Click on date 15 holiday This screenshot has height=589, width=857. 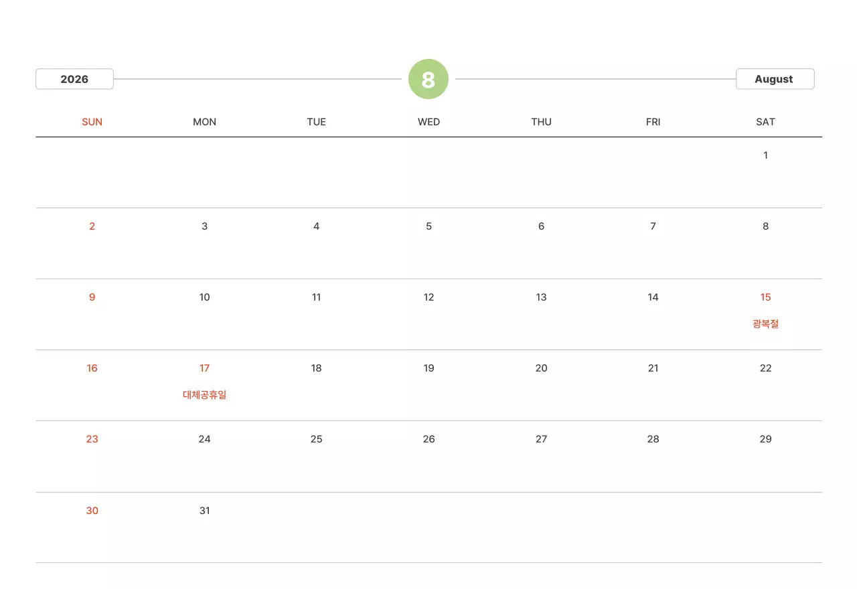(765, 297)
